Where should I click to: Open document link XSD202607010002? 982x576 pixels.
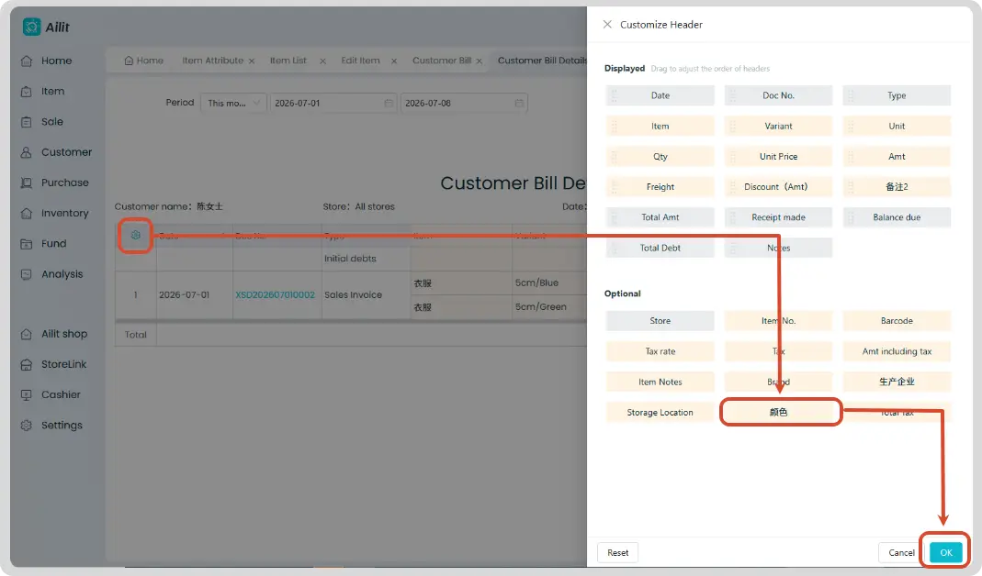pyautogui.click(x=275, y=294)
